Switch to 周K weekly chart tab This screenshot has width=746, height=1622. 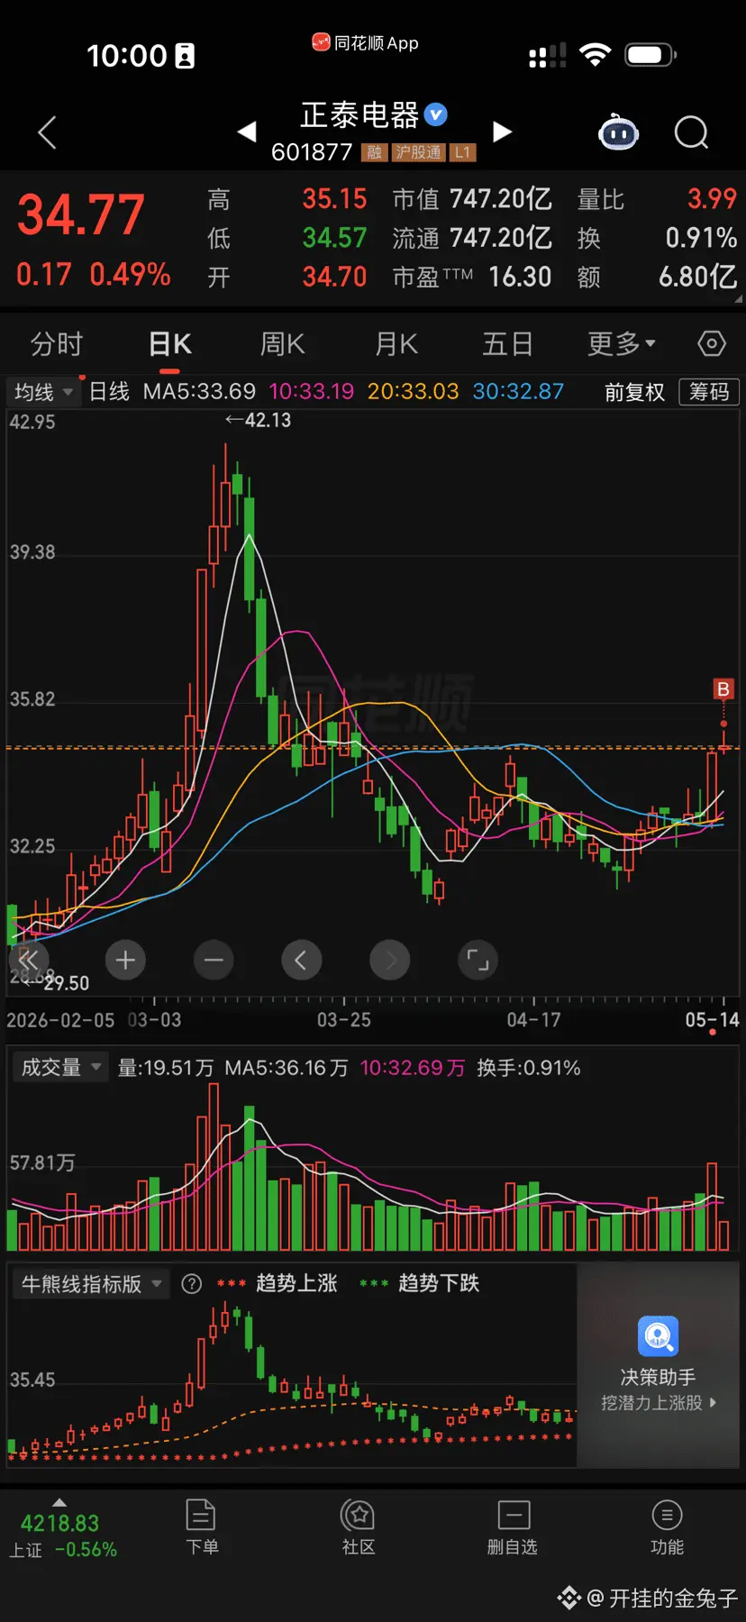[x=283, y=344]
